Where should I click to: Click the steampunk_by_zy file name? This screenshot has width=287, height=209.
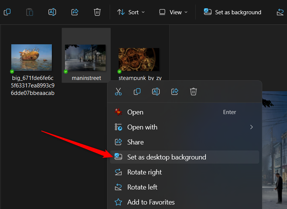[140, 78]
